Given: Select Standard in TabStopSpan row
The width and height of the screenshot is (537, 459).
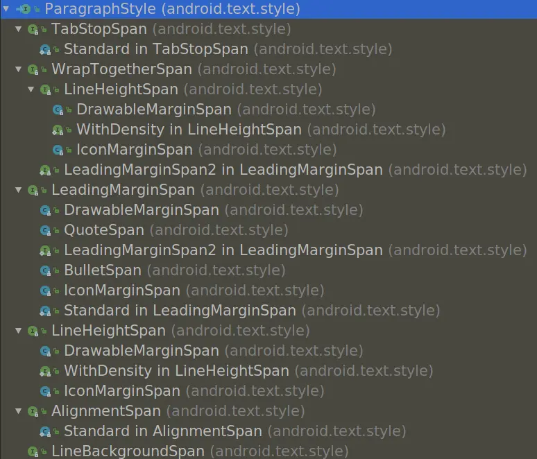Looking at the screenshot, I should pos(268,49).
